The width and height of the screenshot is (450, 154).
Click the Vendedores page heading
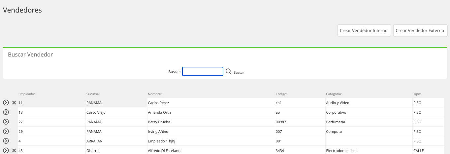point(22,10)
